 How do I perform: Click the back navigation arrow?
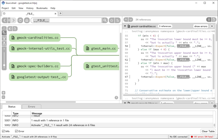5,20
